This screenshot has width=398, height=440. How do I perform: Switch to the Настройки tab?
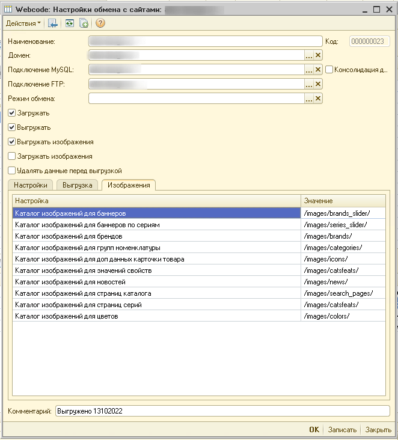click(31, 185)
